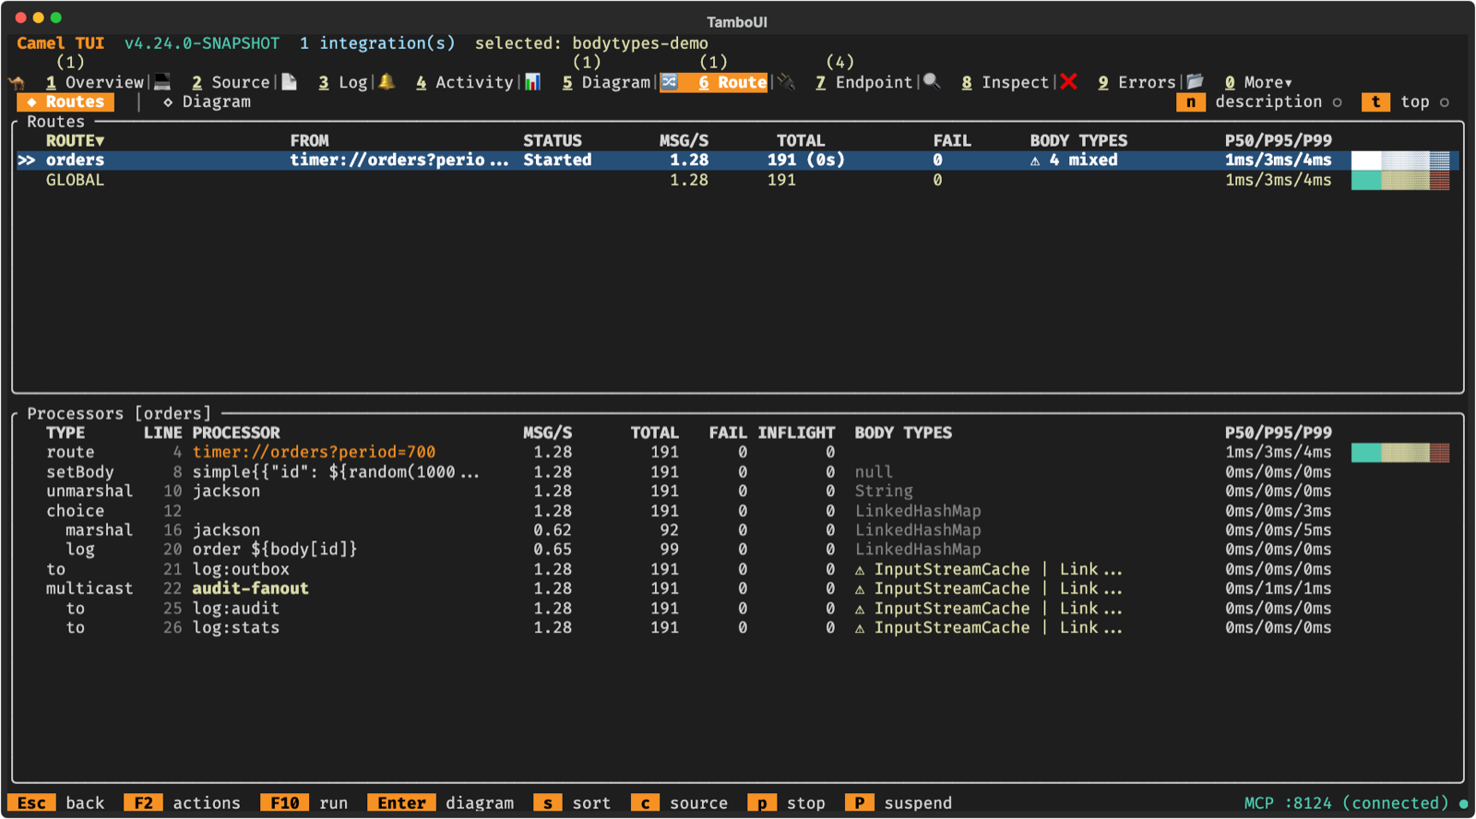This screenshot has width=1476, height=819.
Task: Click the F2 actions button
Action: click(x=182, y=803)
